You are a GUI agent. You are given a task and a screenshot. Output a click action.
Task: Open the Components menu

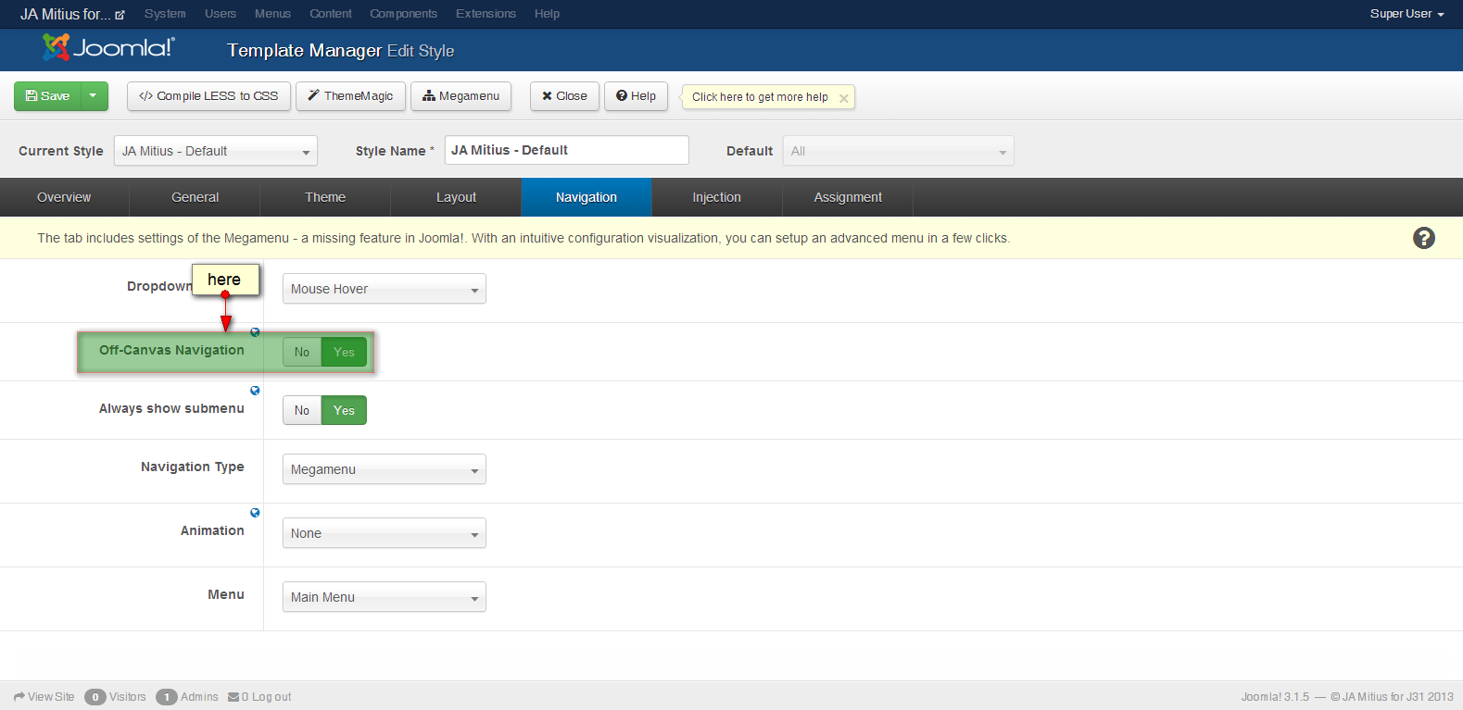point(403,14)
